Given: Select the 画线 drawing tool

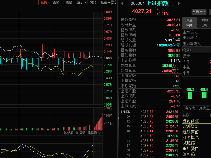Looking at the screenshot, I should click(69, 2).
